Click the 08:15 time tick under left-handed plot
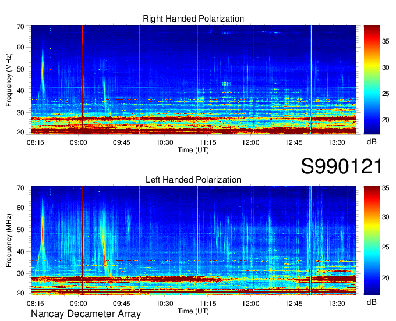The image size is (396, 321). coord(36,304)
